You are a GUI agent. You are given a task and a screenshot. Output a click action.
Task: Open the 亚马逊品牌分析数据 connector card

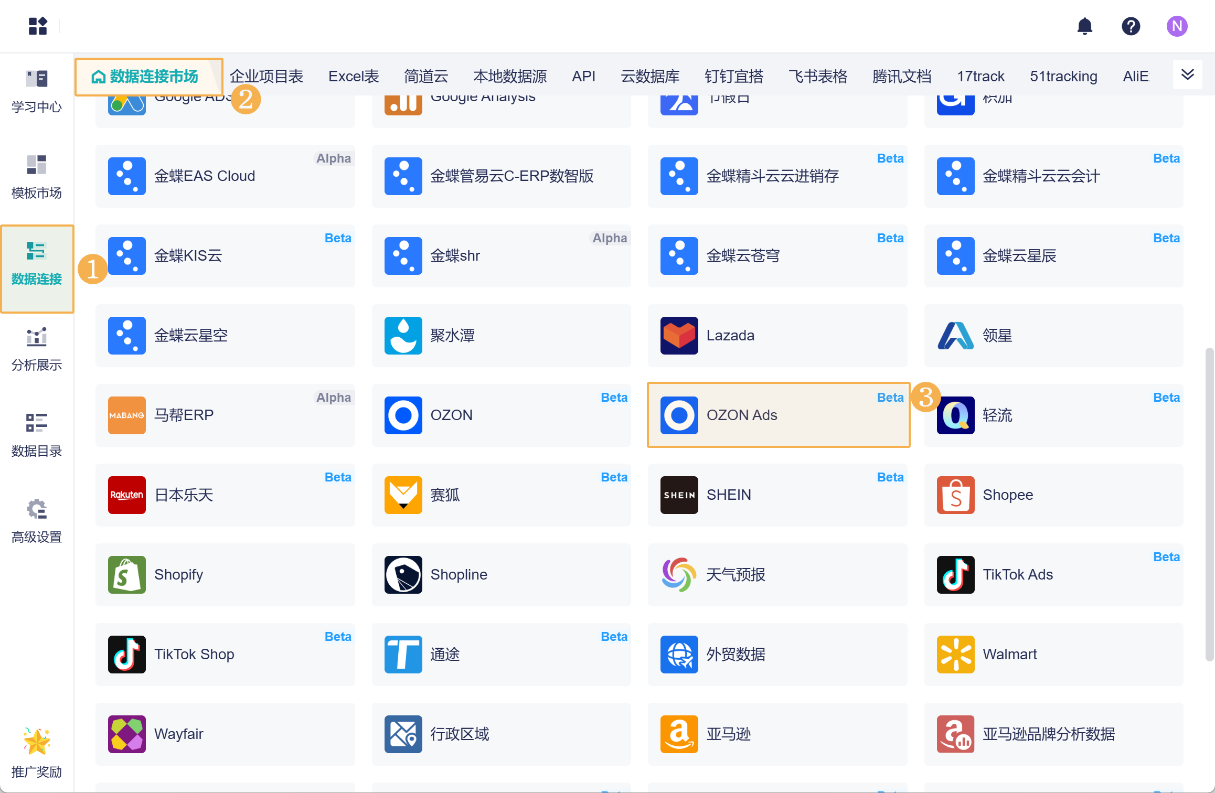pyautogui.click(x=1054, y=734)
